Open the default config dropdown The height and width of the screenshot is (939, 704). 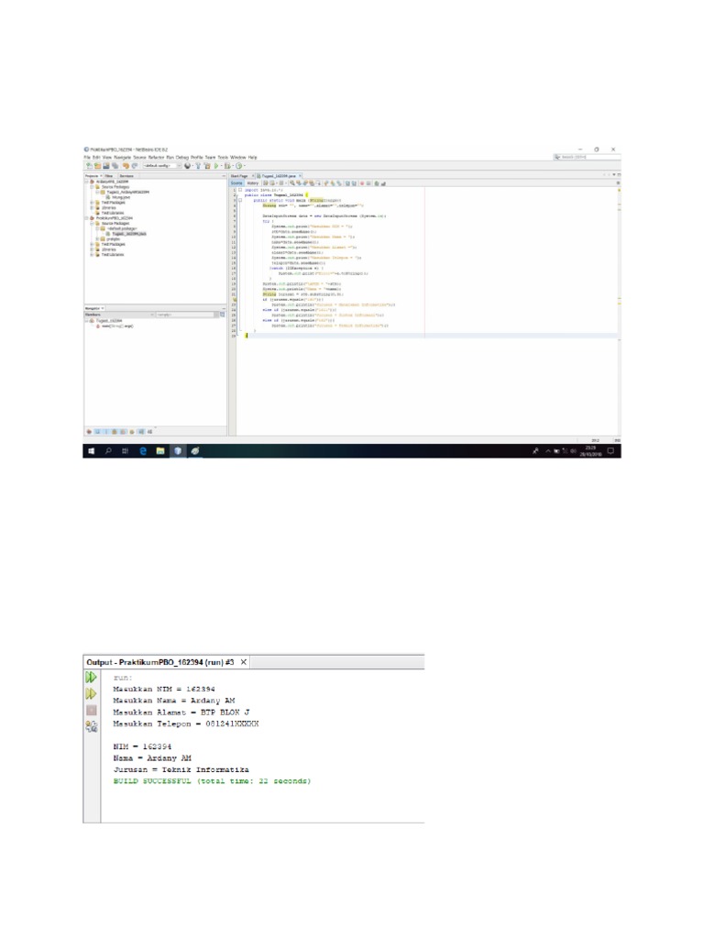coord(160,166)
